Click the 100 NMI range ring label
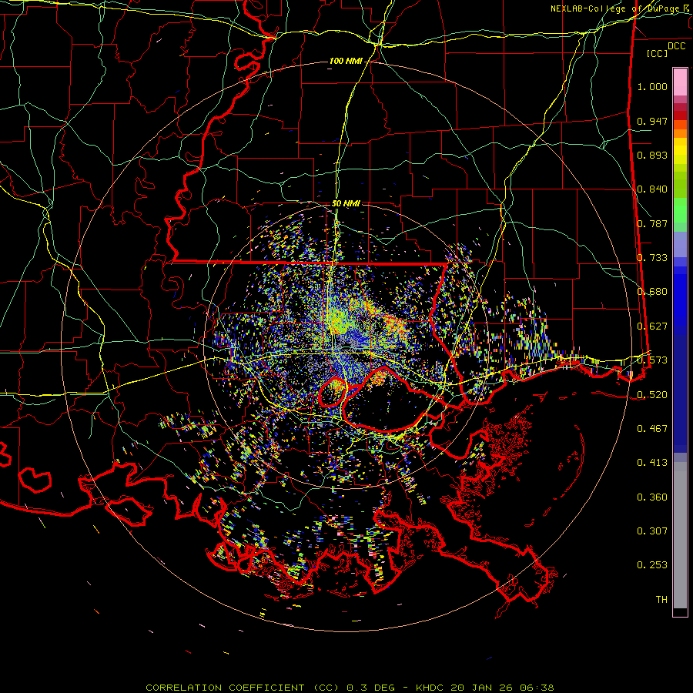The height and width of the screenshot is (693, 693). 346,61
